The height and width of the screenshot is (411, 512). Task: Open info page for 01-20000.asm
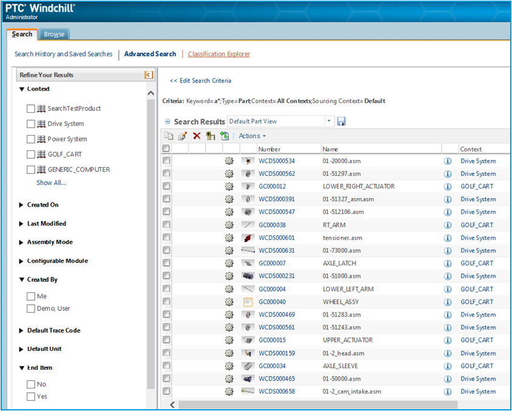448,161
